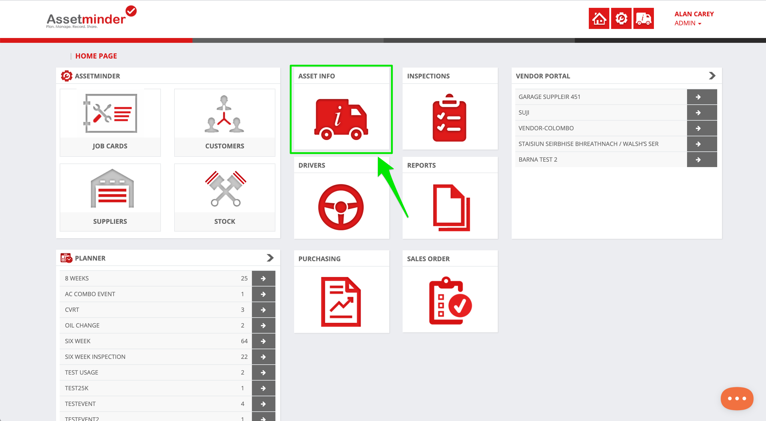Open AC Combo Event arrow
This screenshot has height=421, width=766.
[264, 294]
